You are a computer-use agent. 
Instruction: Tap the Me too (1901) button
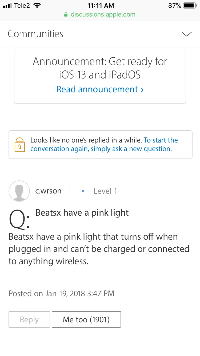(x=86, y=319)
